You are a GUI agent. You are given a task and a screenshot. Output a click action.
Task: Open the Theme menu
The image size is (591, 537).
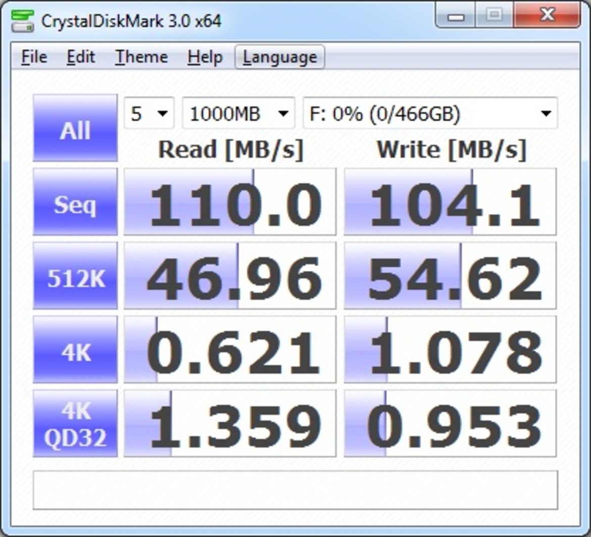[x=141, y=57]
